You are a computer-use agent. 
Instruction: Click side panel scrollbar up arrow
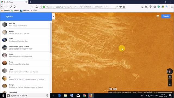(x=51, y=22)
